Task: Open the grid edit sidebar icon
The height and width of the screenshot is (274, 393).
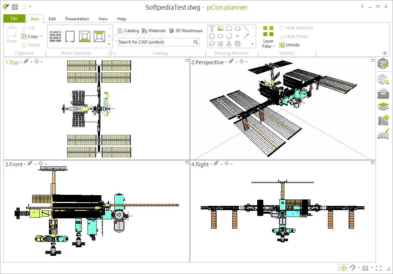Action: point(383,134)
